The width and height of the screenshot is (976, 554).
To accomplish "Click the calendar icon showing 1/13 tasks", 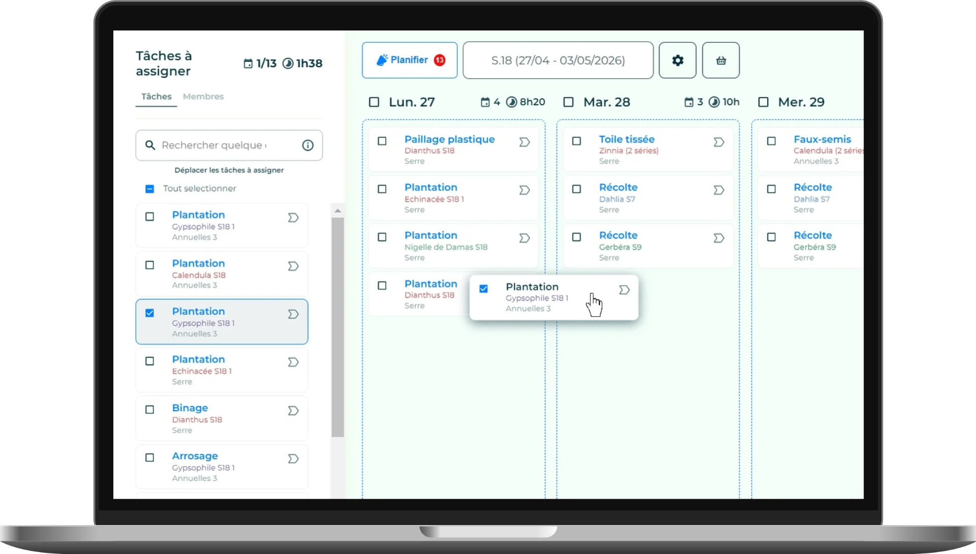I will pos(249,63).
